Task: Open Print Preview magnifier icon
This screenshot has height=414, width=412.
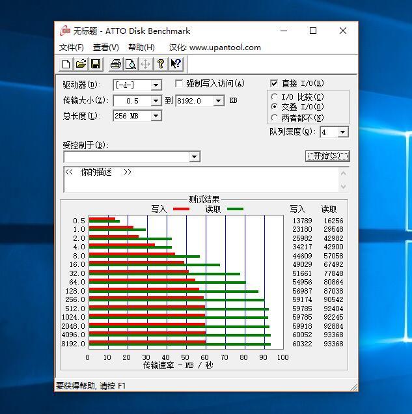Action: click(x=131, y=64)
